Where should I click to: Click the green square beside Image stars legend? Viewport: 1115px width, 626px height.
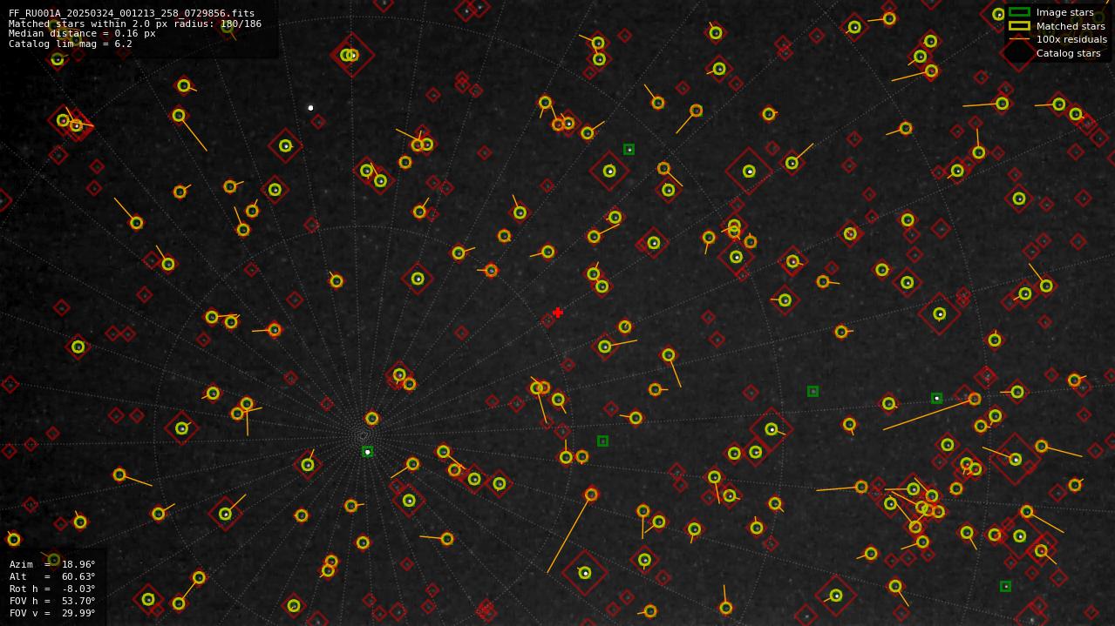1019,12
